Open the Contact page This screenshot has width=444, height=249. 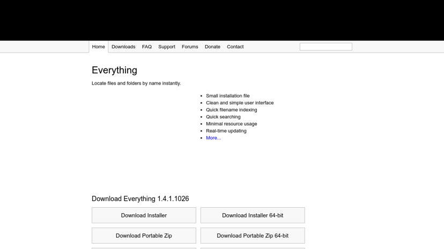(235, 47)
